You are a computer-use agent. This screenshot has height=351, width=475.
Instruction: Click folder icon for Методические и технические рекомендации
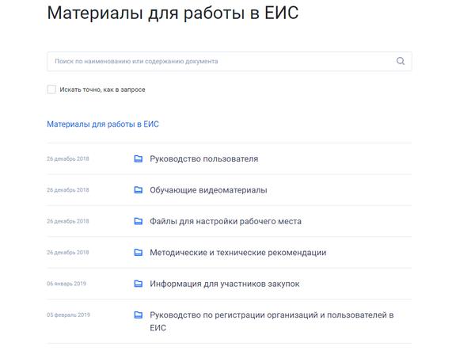click(x=139, y=253)
